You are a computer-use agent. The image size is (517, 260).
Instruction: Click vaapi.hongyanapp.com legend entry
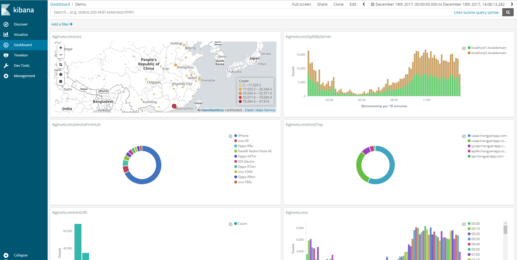(487, 136)
